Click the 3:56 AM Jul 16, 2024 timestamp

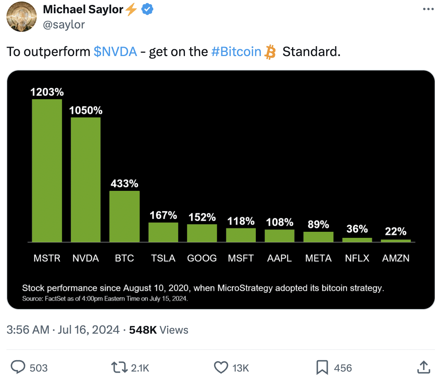pyautogui.click(x=63, y=330)
